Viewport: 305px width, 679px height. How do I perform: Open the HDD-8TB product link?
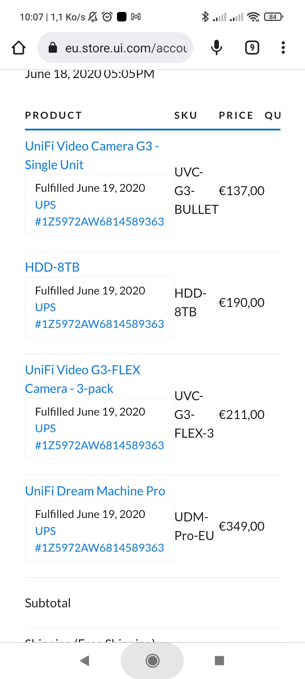52,267
